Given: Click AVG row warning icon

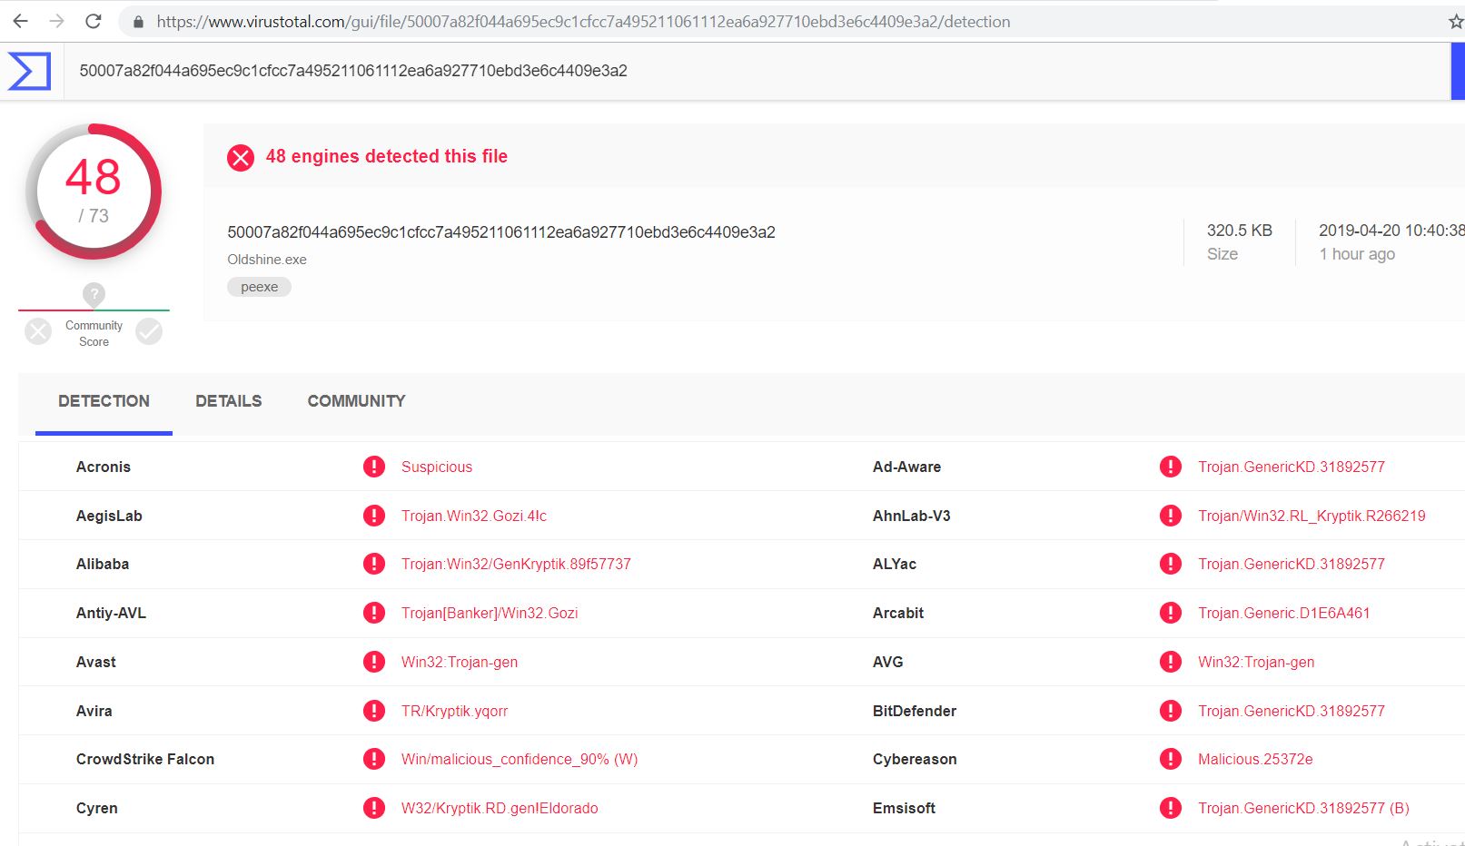Looking at the screenshot, I should coord(1171,662).
